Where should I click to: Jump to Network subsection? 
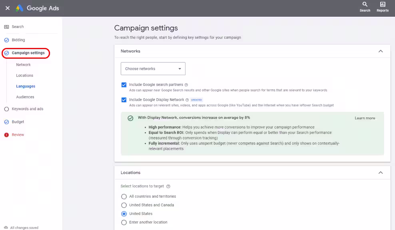[23, 65]
